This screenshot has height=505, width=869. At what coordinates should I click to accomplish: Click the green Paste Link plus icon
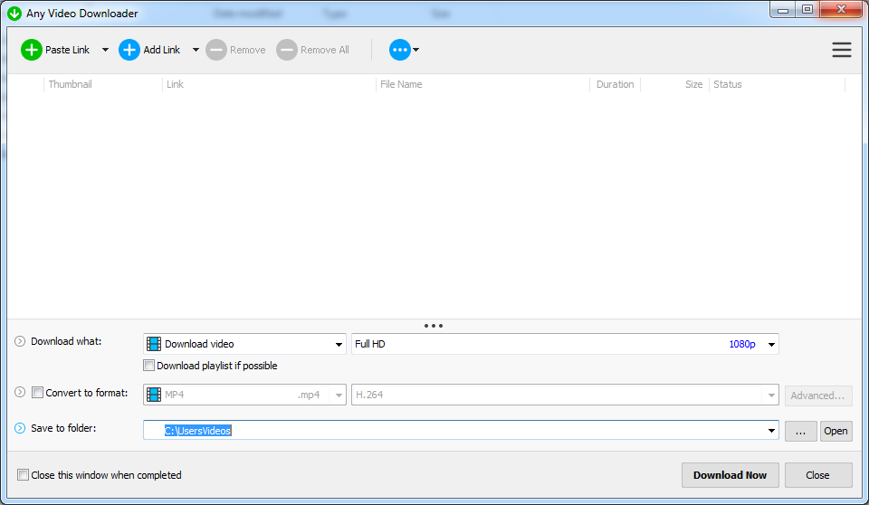[x=32, y=50]
